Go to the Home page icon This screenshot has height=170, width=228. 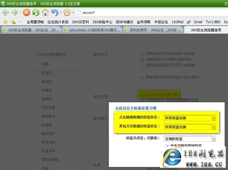pos(45,12)
